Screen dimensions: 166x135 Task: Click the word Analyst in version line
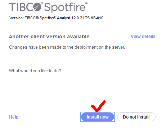64,18
